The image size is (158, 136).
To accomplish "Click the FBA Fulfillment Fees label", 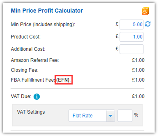I will point(41,80).
